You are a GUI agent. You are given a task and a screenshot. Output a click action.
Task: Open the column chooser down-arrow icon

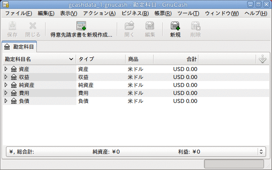pyautogui.click(x=262, y=59)
